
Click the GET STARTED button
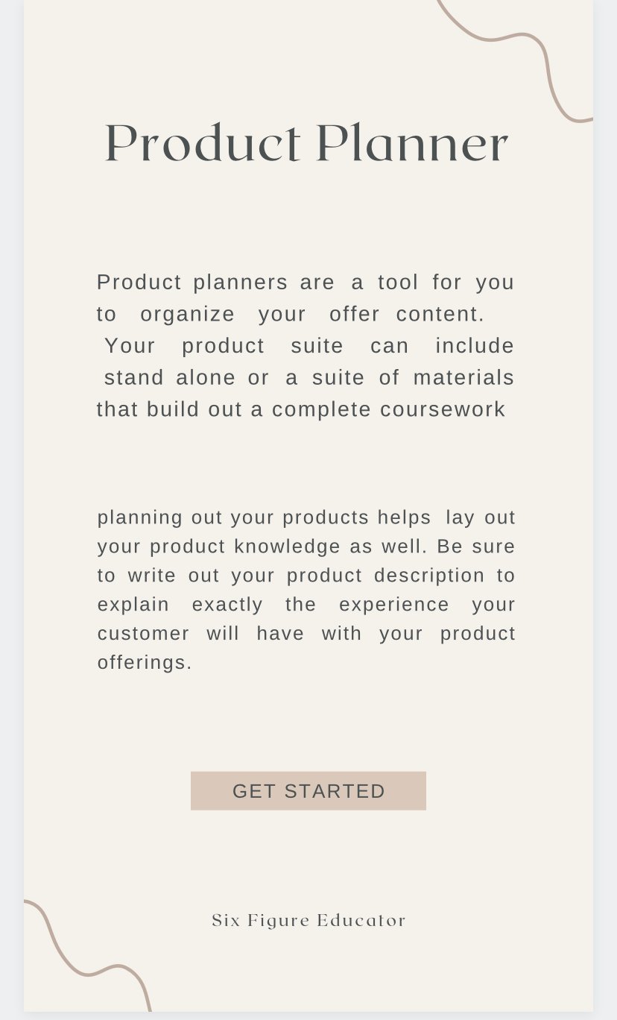pyautogui.click(x=308, y=790)
